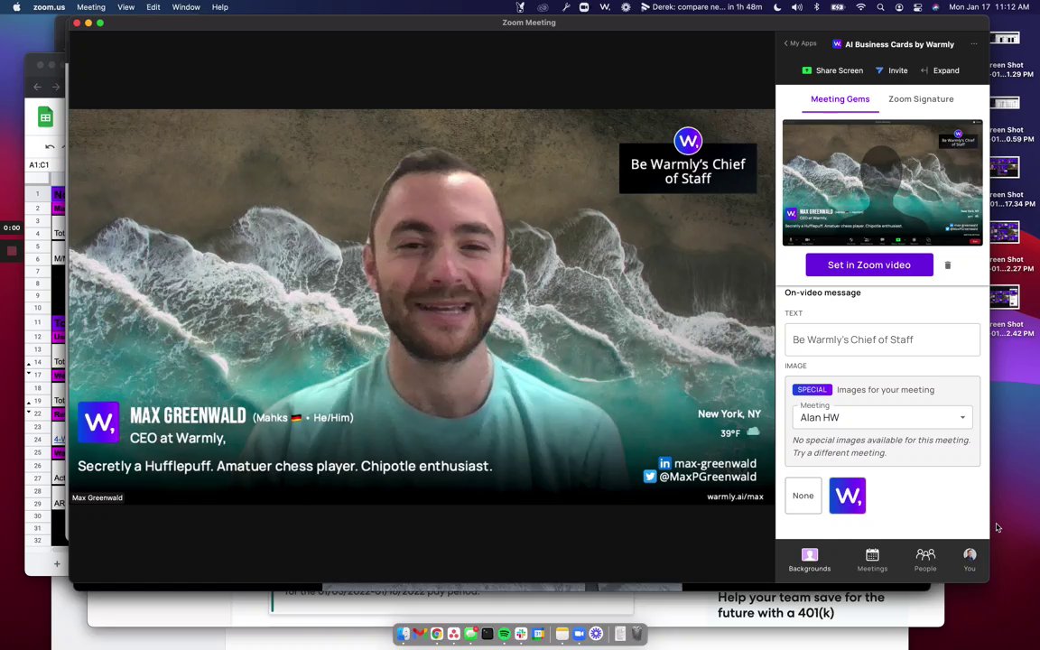Toggle Do Not Disturb moon icon
Viewport: 1040px width, 650px height.
tap(777, 7)
